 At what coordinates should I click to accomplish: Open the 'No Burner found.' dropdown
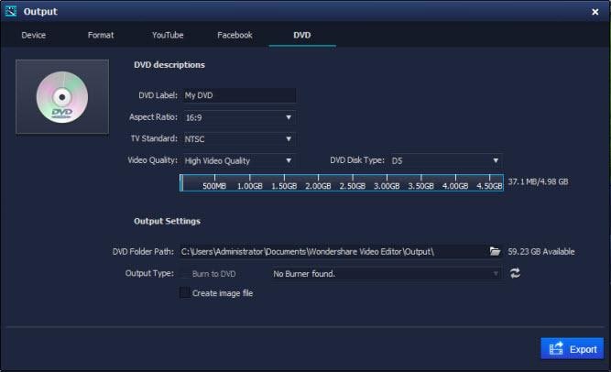[x=387, y=274]
